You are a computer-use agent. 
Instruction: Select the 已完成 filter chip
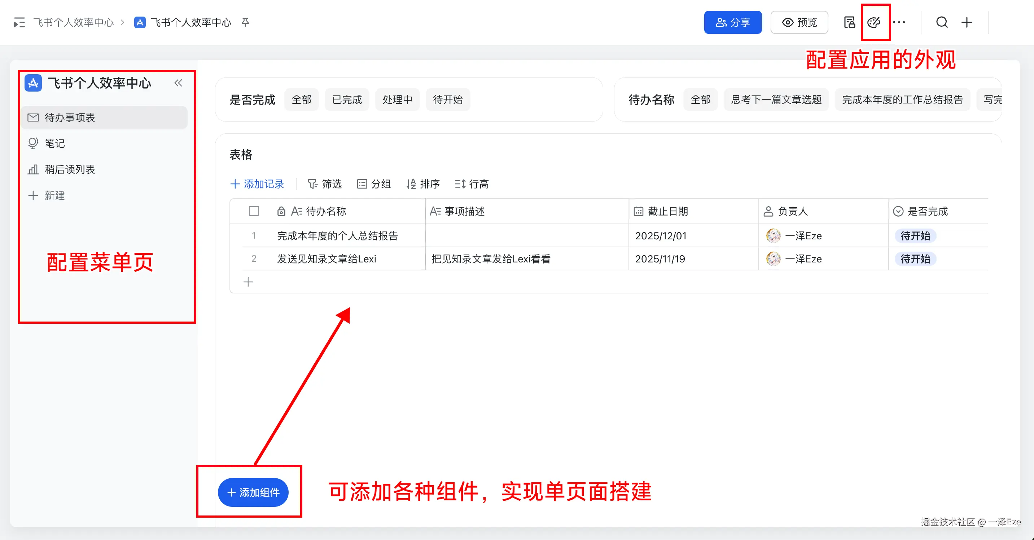(347, 99)
